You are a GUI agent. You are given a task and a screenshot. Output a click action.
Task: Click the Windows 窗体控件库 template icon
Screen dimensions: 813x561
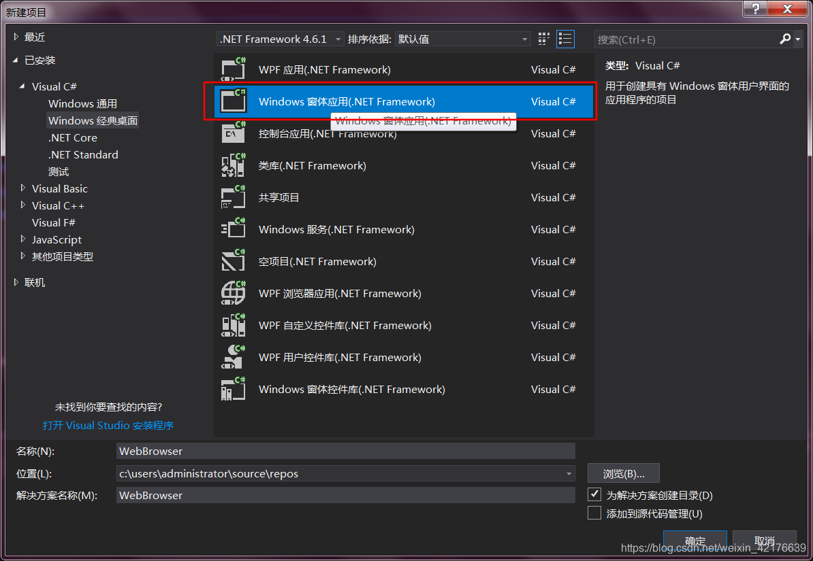(x=234, y=389)
